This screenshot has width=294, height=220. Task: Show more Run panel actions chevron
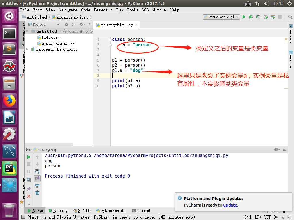[x=29, y=204]
